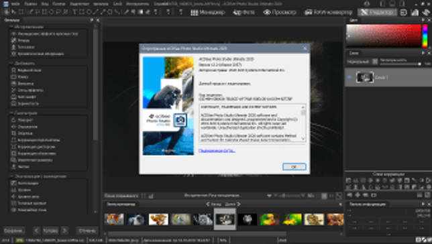
Task: Select the selected black-and-white cat thumbnail in the filmstrip
Action: 225,219
